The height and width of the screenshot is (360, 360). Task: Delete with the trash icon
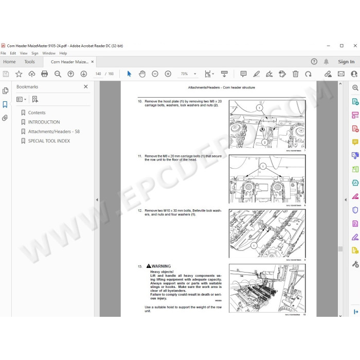tap(296, 74)
